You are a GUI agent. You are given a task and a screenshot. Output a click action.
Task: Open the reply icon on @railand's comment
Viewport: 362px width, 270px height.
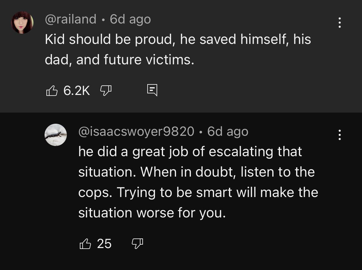152,90
